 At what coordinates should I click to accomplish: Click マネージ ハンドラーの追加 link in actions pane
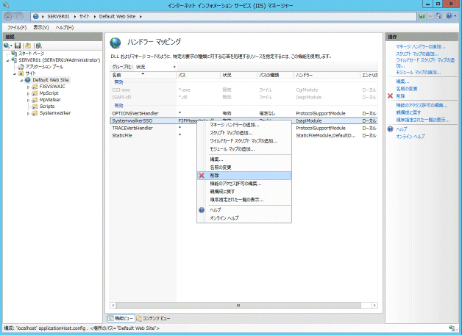(x=421, y=46)
